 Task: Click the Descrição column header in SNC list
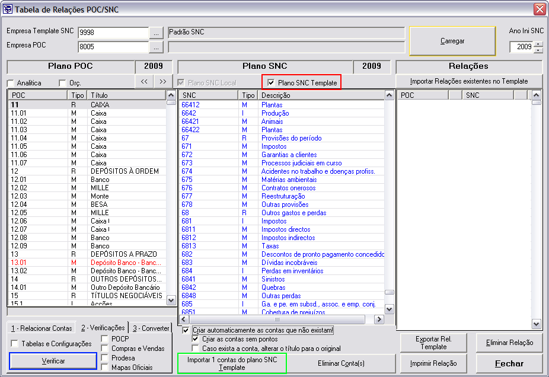[321, 95]
